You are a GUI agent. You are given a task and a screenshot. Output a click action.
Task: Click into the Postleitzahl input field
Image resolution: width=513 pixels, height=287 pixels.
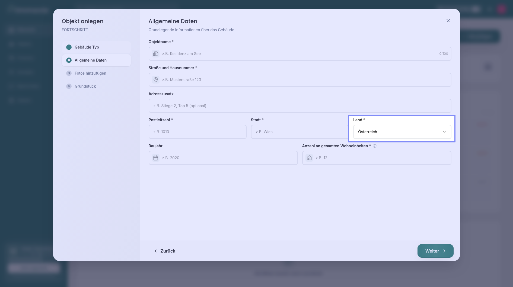197,132
